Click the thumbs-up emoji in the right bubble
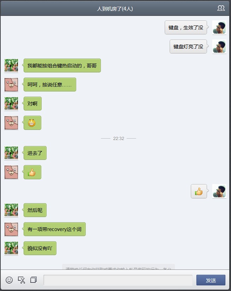Screen dimensions: 231x291 click(x=199, y=191)
